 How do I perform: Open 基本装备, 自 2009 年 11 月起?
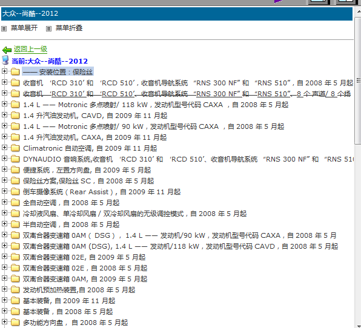69,301
